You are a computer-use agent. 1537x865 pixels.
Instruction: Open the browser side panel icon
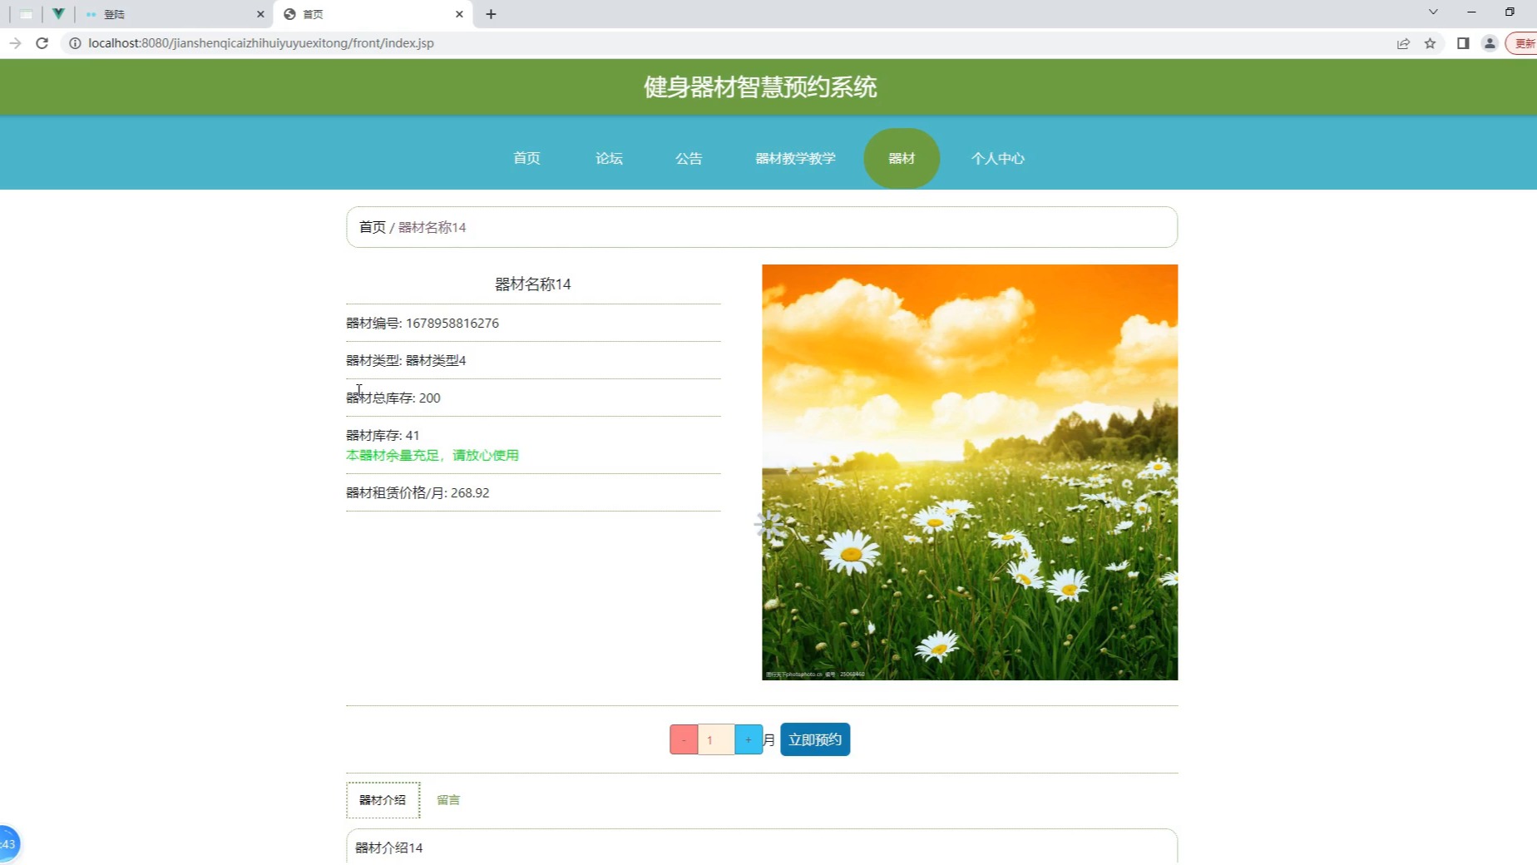point(1463,43)
